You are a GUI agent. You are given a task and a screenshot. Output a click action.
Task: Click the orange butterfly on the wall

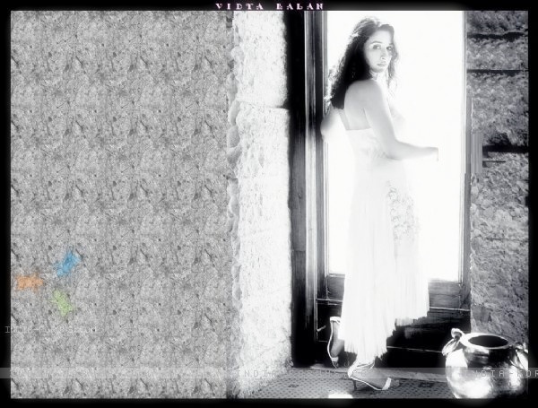pyautogui.click(x=30, y=283)
